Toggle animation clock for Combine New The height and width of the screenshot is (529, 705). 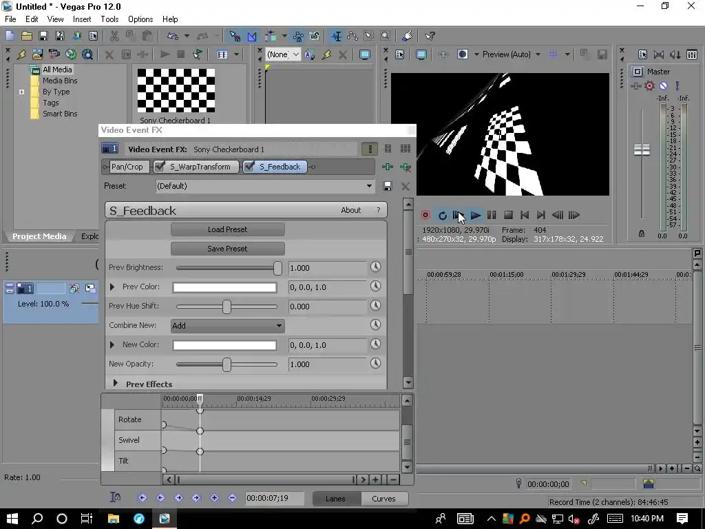click(375, 325)
